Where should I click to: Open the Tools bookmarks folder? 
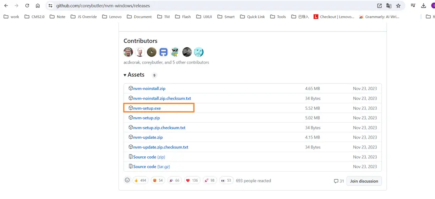(278, 17)
